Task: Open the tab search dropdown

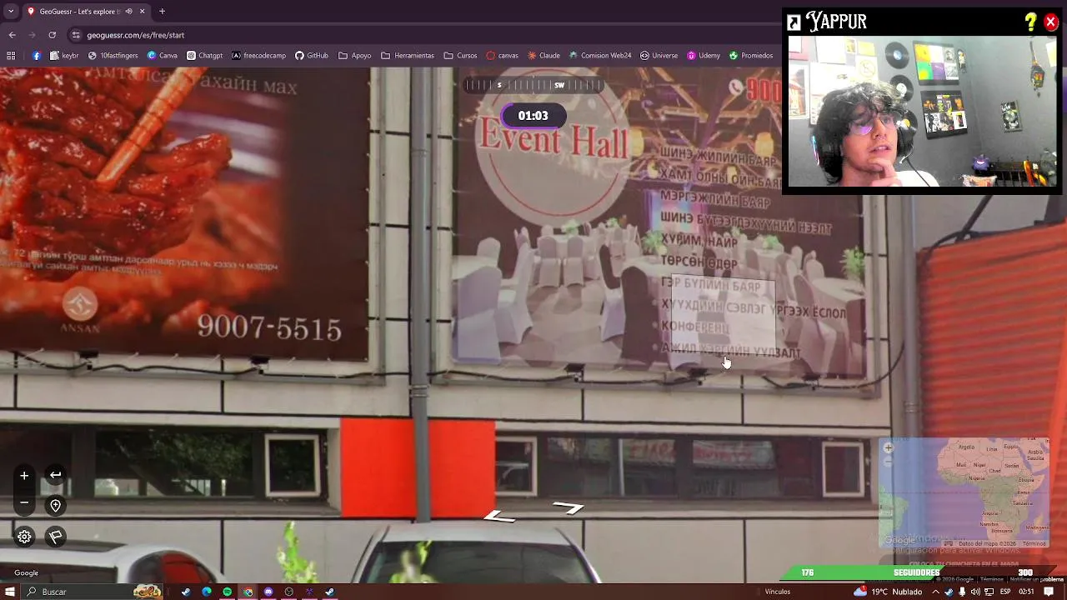Action: [10, 12]
